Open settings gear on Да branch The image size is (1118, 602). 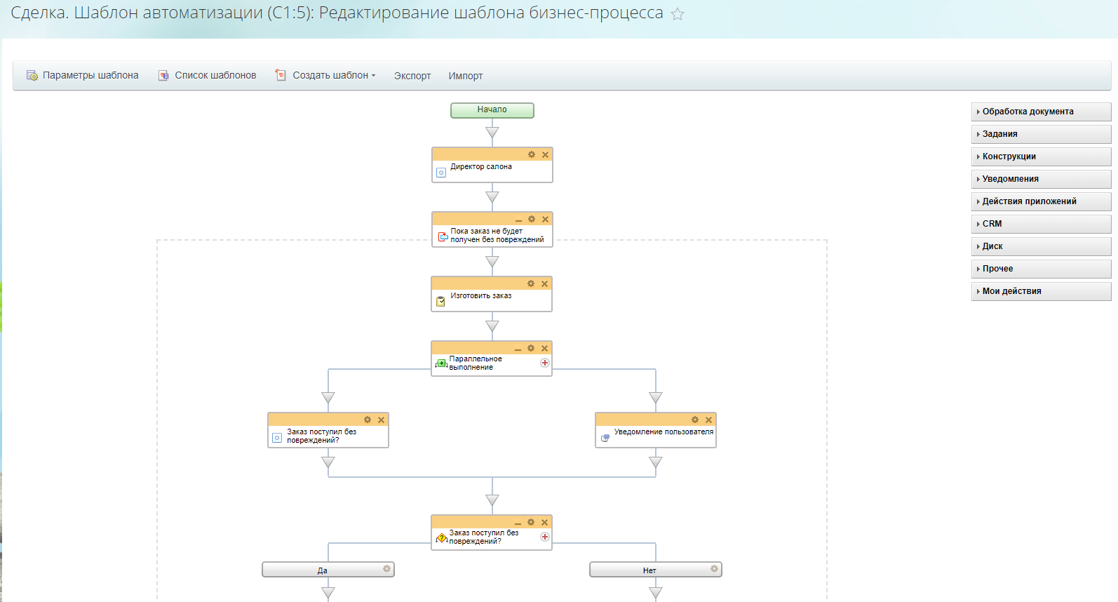[386, 569]
